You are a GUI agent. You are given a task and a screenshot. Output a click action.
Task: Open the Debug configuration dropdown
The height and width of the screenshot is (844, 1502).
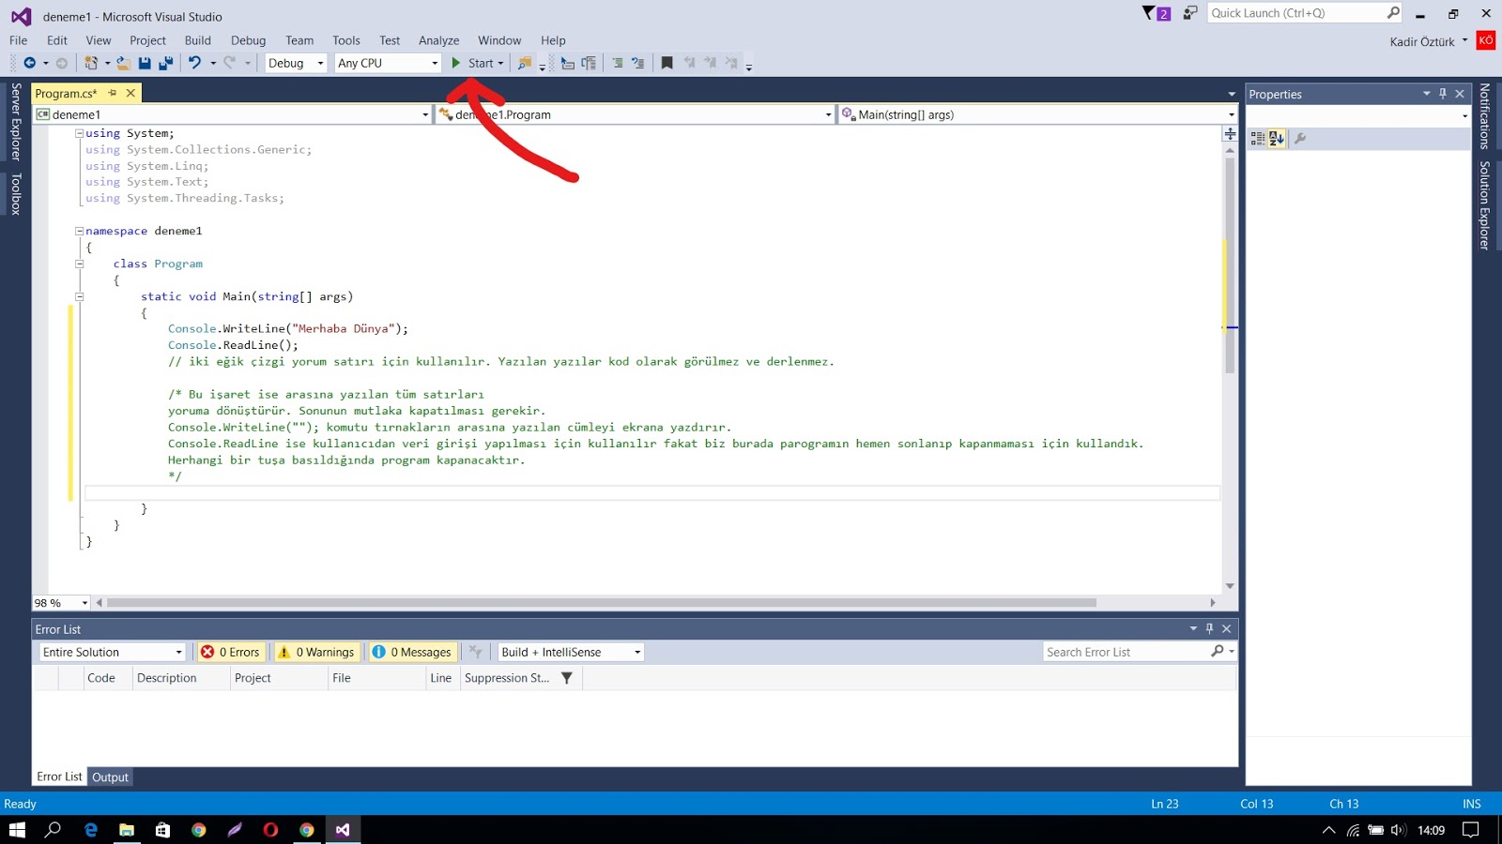pos(296,63)
